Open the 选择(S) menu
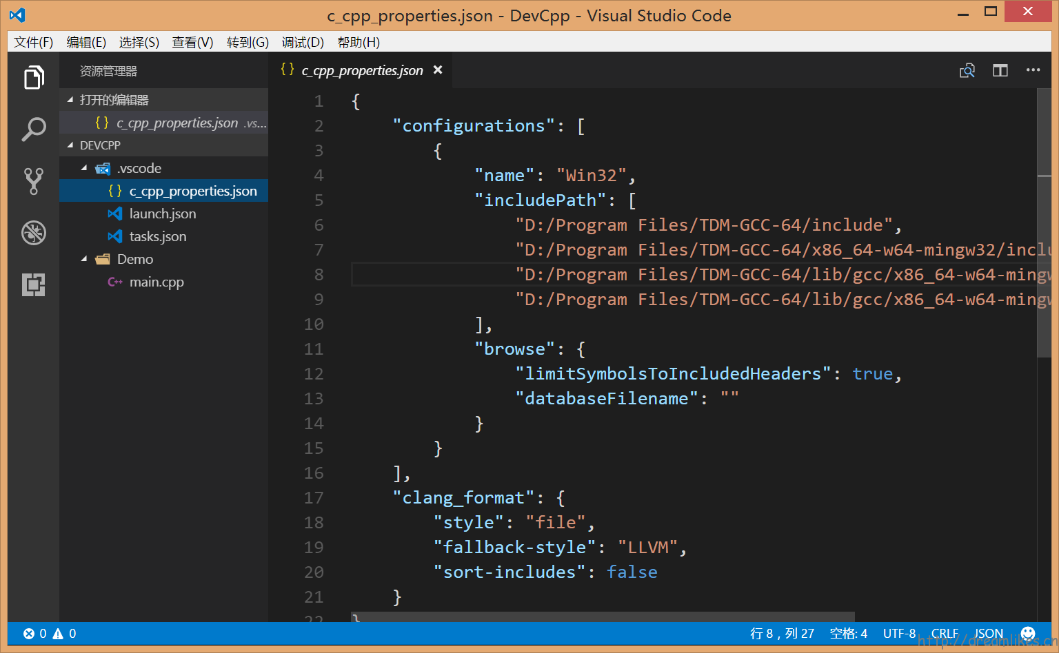1059x653 pixels. point(139,42)
